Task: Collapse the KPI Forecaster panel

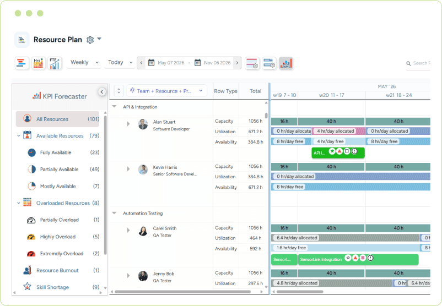Action: (x=102, y=91)
